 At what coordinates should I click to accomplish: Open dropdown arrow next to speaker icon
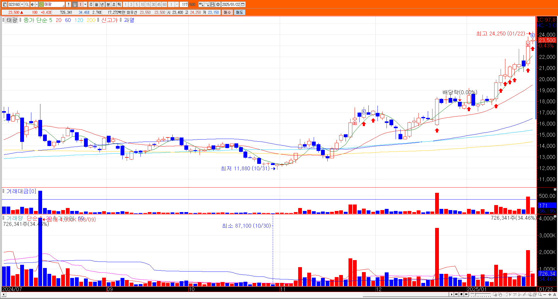(x=37, y=4)
